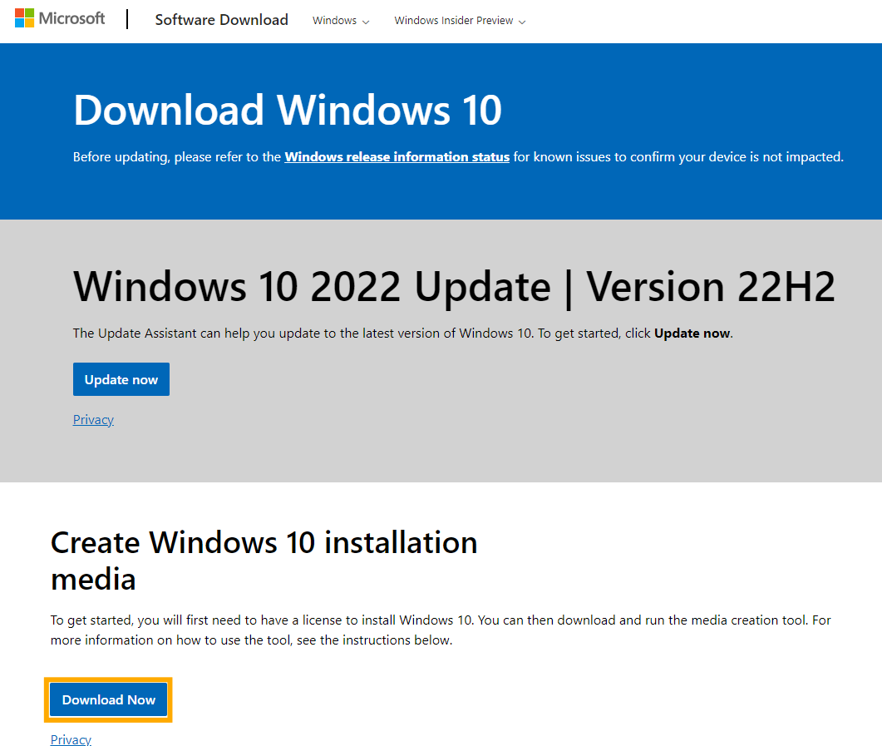Click the Microsoft logo

click(60, 18)
